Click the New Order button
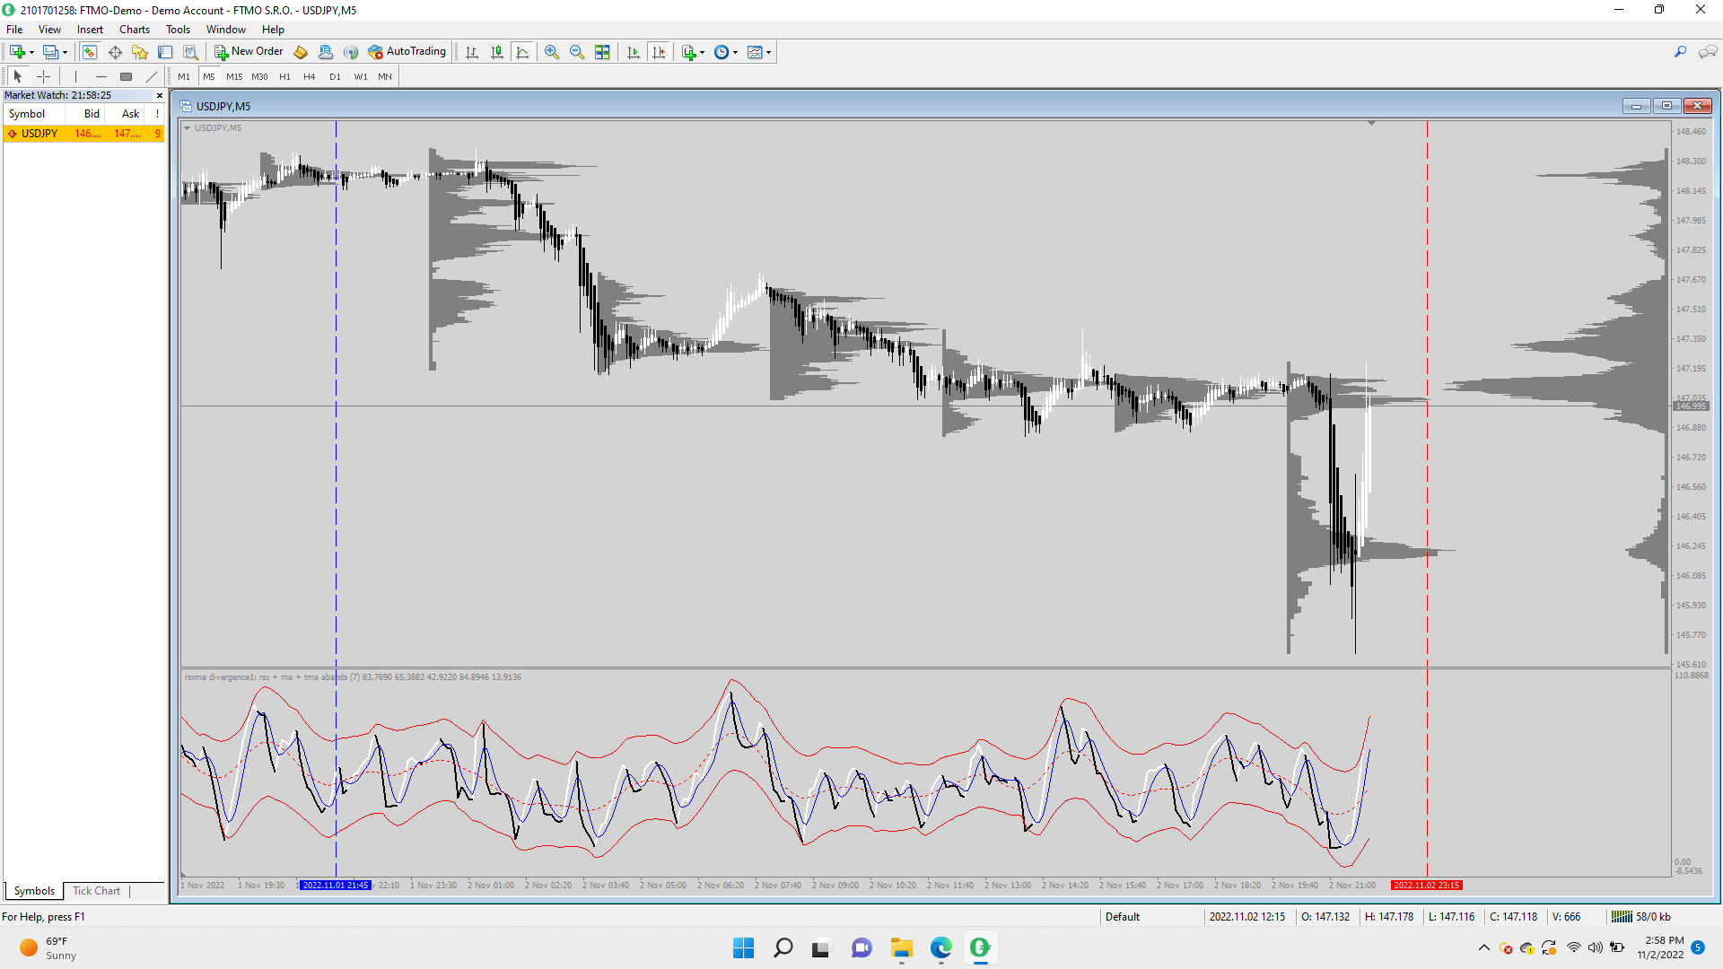This screenshot has width=1723, height=969. (x=249, y=52)
